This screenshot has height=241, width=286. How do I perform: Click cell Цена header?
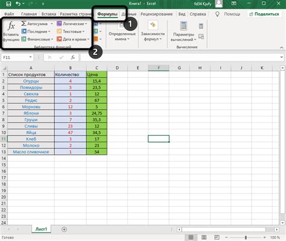pyautogui.click(x=97, y=75)
